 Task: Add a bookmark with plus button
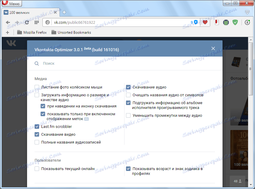pyautogui.click(x=7, y=33)
